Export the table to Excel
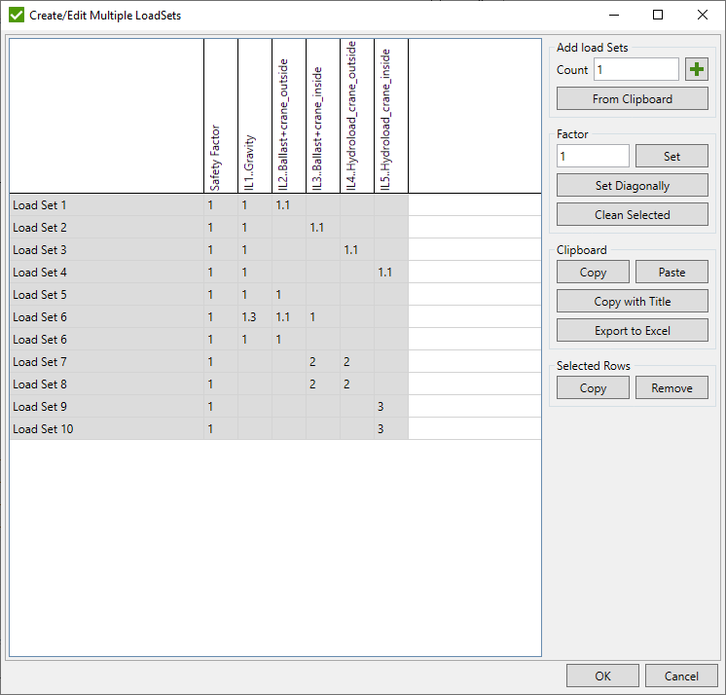The height and width of the screenshot is (695, 726). [632, 331]
